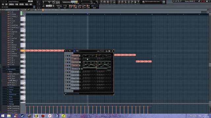
Task: Expand the Pads folder
Action: (x=11, y=97)
